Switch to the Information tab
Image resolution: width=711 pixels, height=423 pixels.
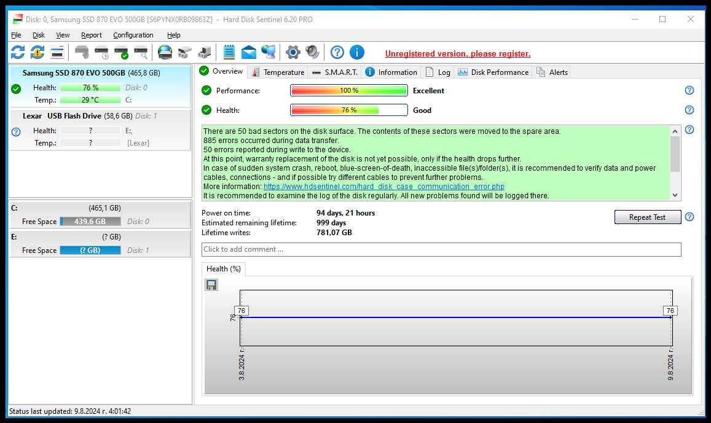[x=391, y=72]
